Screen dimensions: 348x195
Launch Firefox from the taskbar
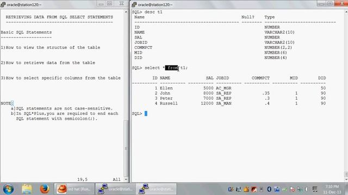45,189
